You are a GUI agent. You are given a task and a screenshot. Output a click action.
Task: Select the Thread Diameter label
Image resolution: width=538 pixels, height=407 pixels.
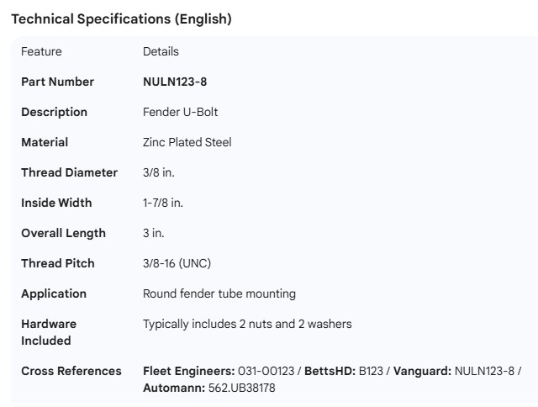(69, 172)
